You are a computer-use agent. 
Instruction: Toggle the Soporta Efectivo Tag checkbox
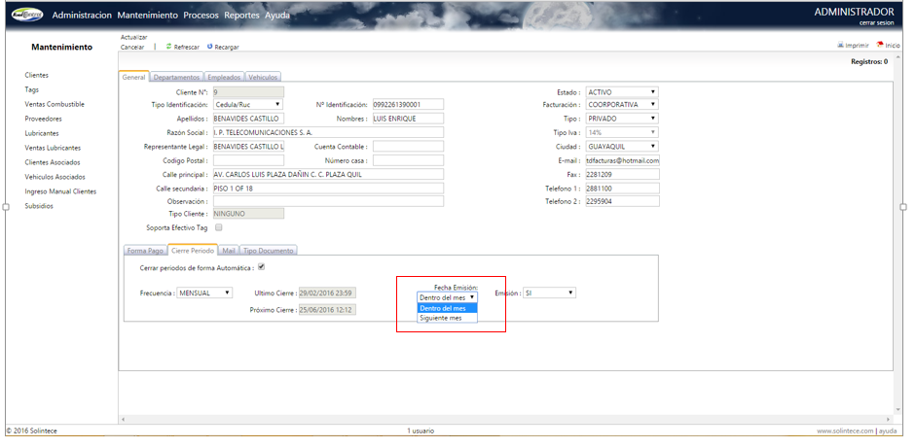pos(219,227)
